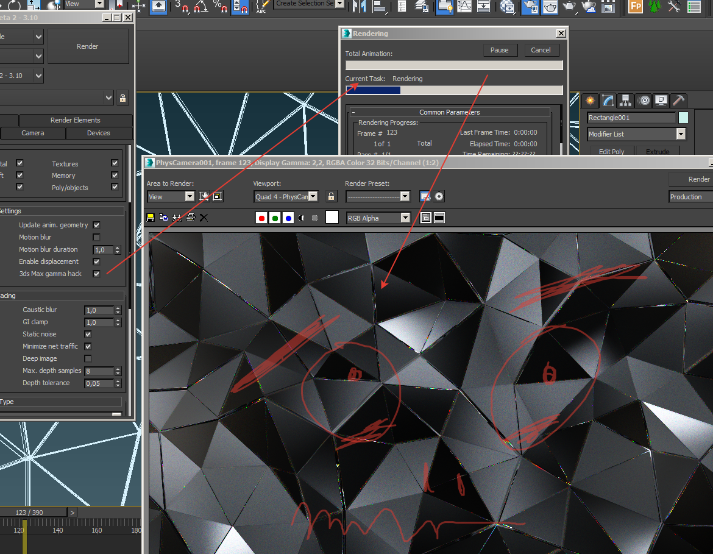The height and width of the screenshot is (554, 713).
Task: Switch to the Render Elements tab
Action: click(76, 120)
